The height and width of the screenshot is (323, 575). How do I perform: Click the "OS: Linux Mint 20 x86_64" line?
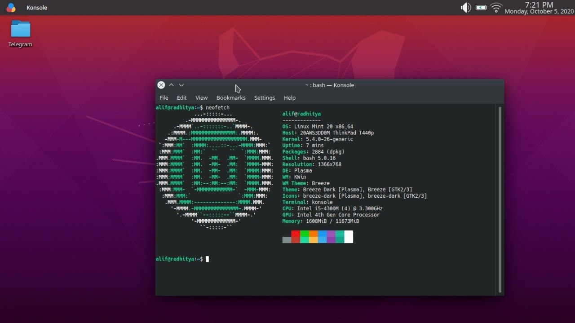(318, 127)
